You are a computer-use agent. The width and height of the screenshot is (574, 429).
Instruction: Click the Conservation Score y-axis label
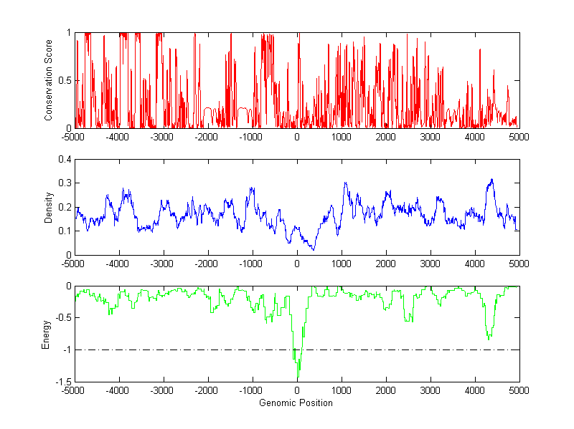point(49,79)
